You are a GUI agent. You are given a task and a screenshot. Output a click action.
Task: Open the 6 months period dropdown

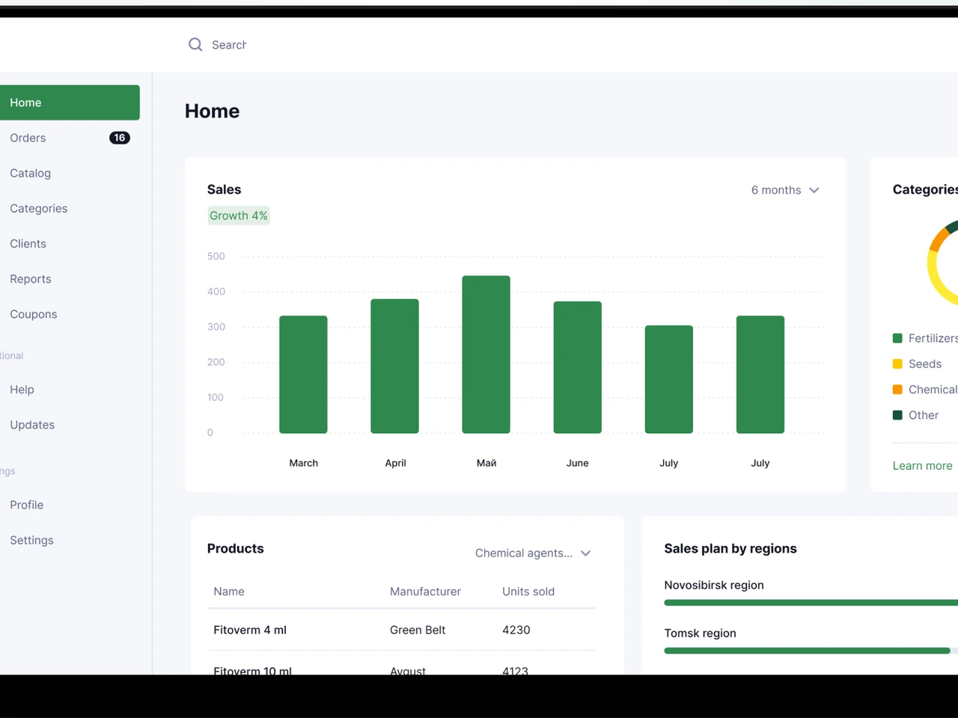(x=785, y=190)
